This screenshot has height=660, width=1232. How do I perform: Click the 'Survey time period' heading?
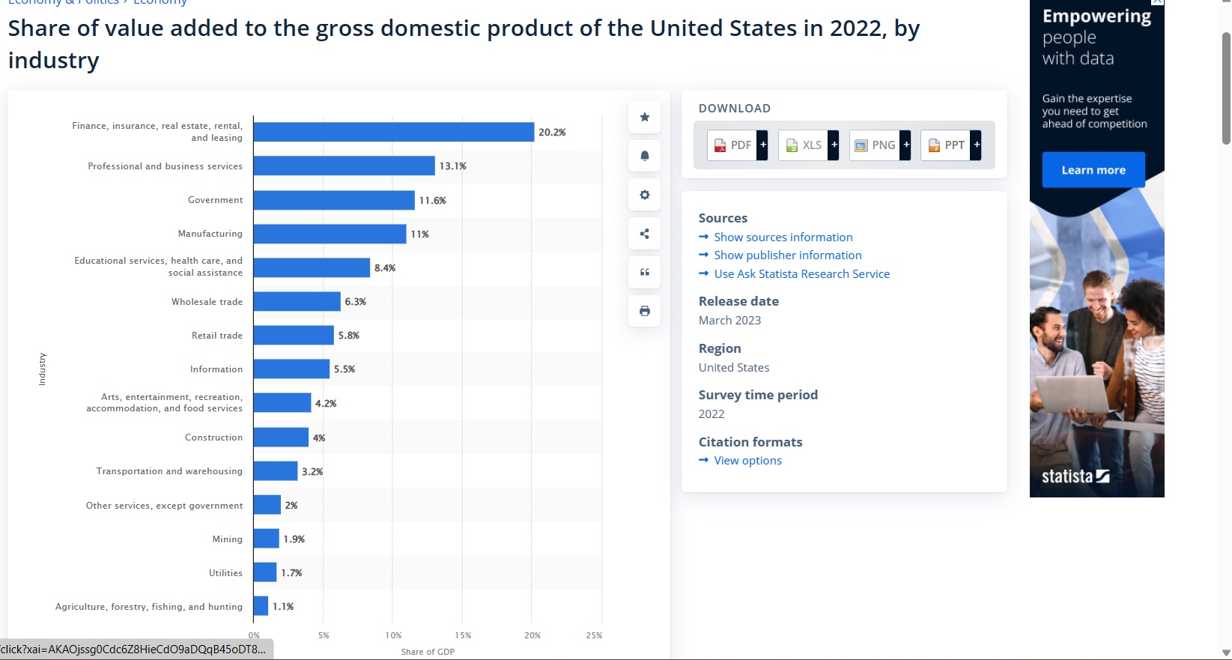point(758,395)
